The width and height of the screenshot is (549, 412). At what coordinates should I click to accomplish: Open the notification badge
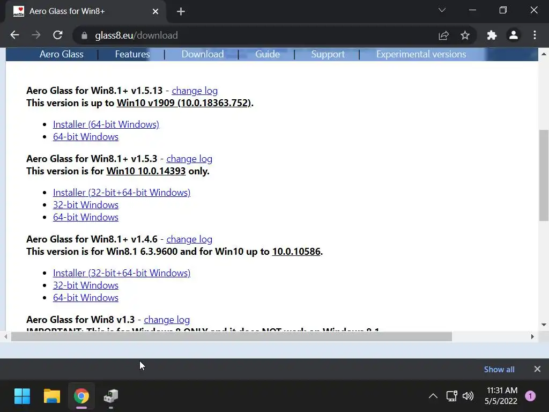pos(530,396)
